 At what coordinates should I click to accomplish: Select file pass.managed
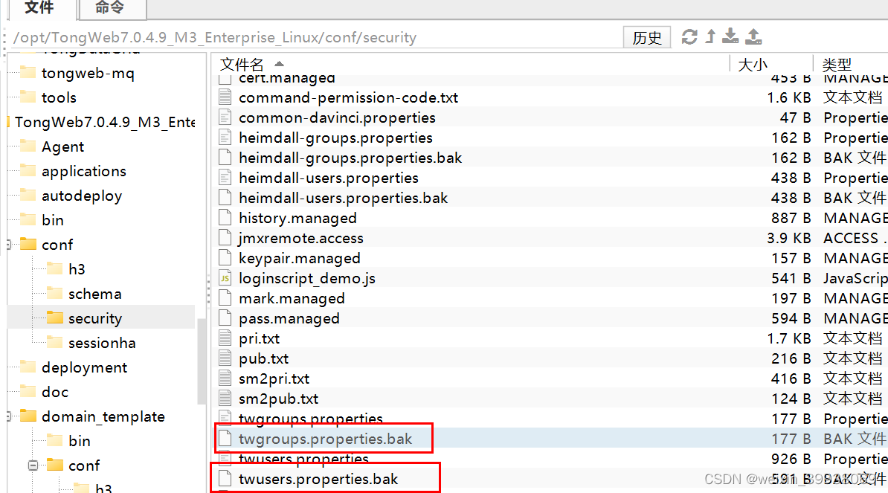(x=289, y=319)
